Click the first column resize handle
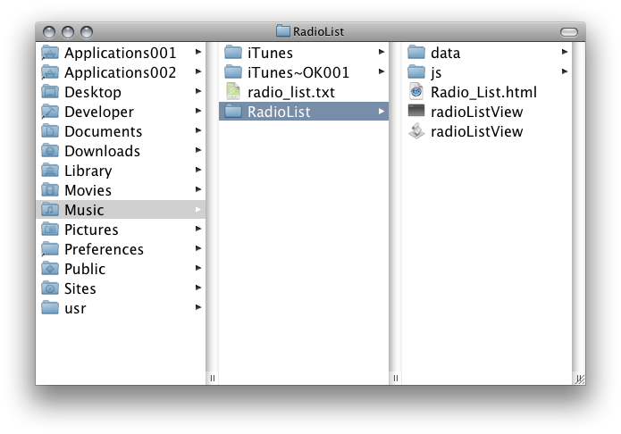621x434 pixels. tap(213, 378)
